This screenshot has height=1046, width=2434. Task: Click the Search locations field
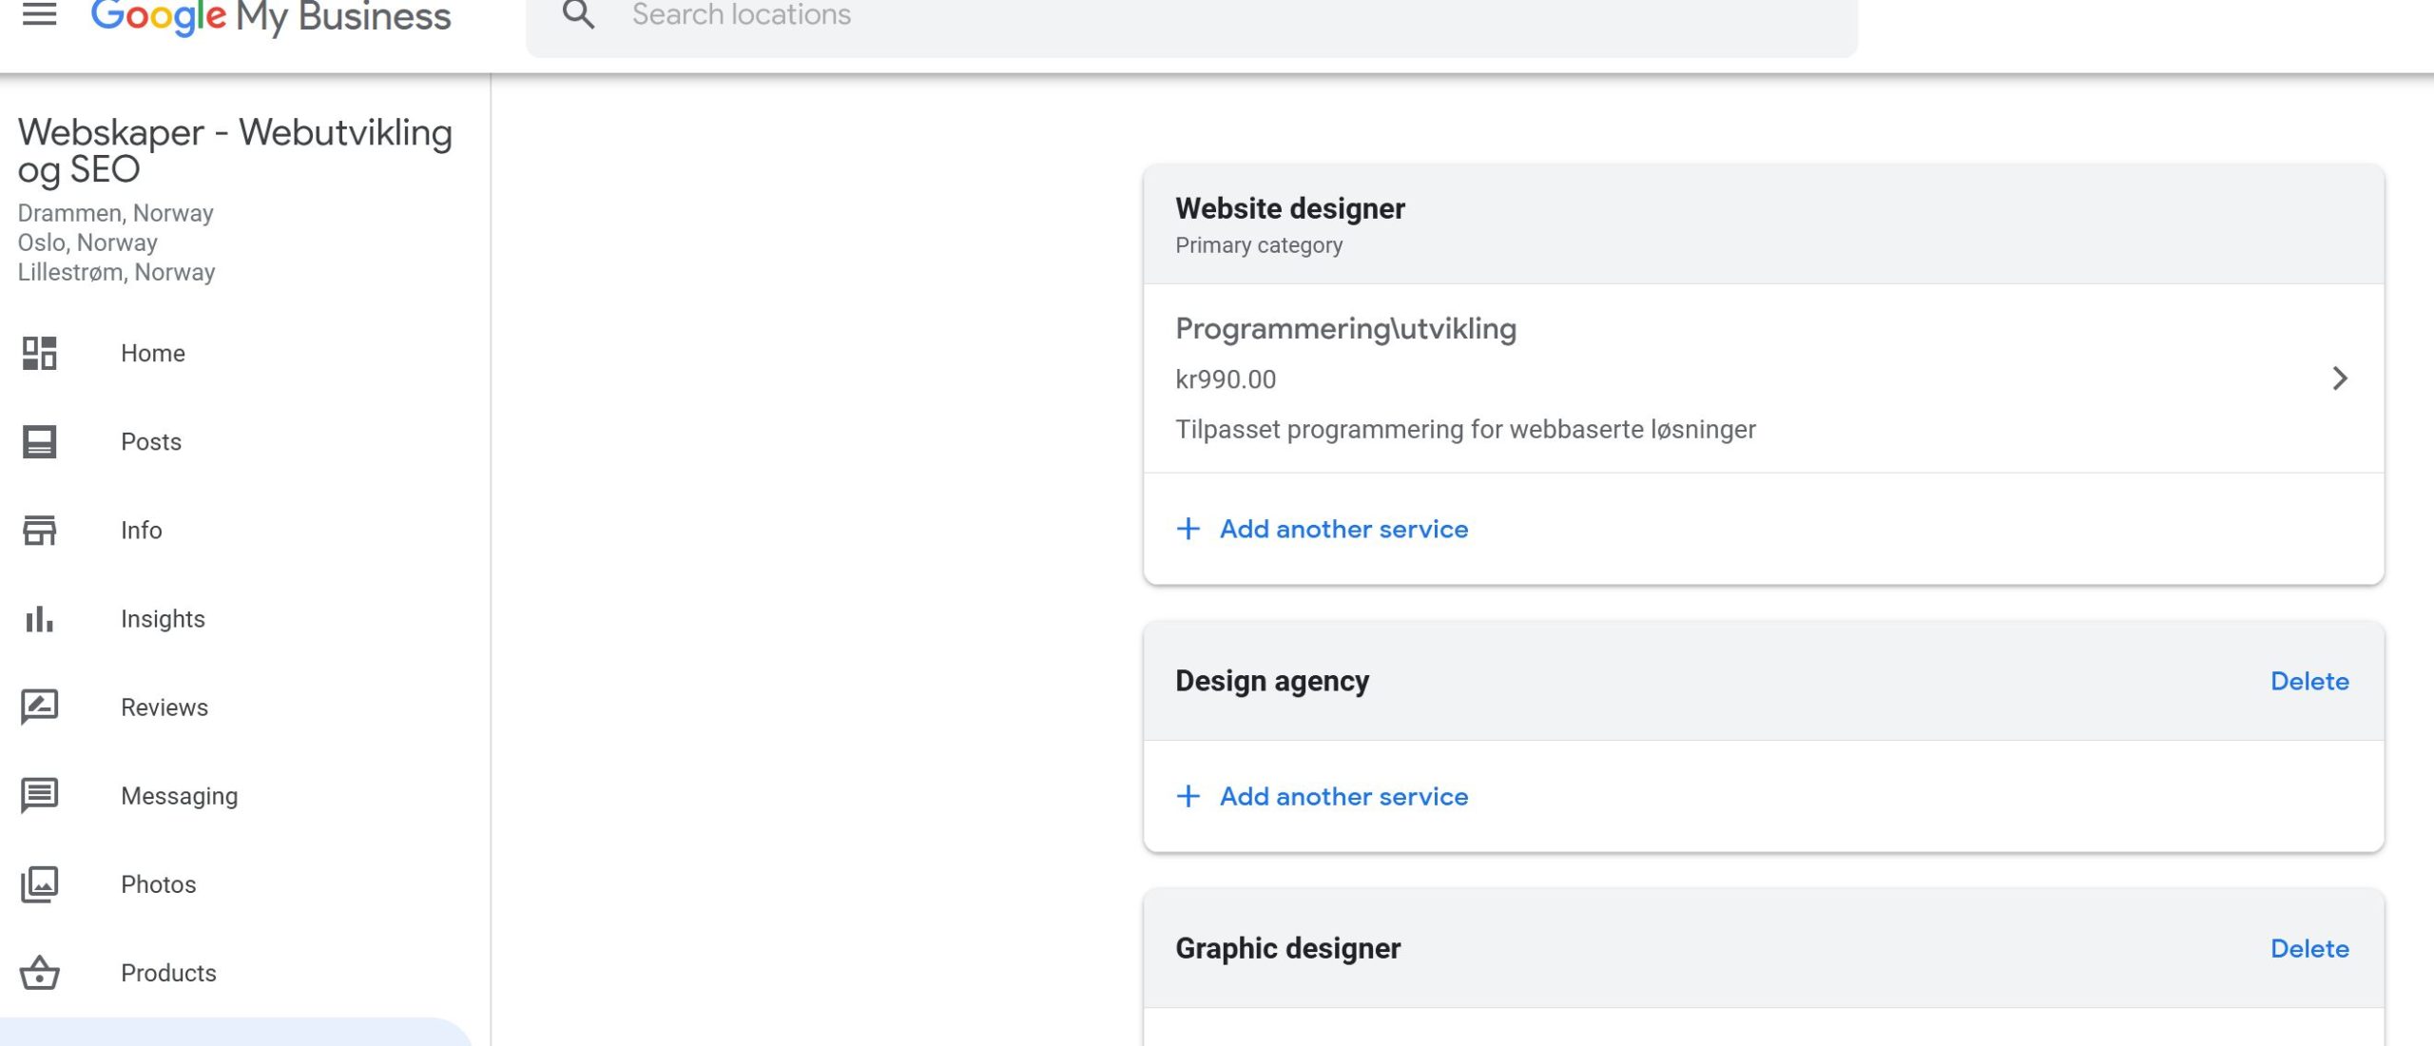(x=1188, y=17)
